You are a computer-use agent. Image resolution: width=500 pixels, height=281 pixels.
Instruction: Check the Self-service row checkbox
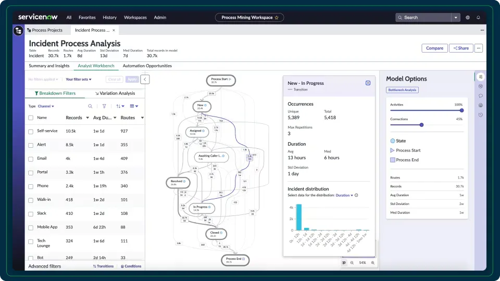(x=31, y=132)
